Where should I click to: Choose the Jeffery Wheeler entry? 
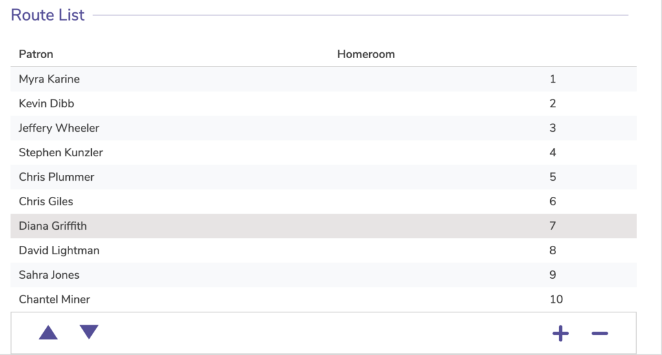click(x=59, y=128)
